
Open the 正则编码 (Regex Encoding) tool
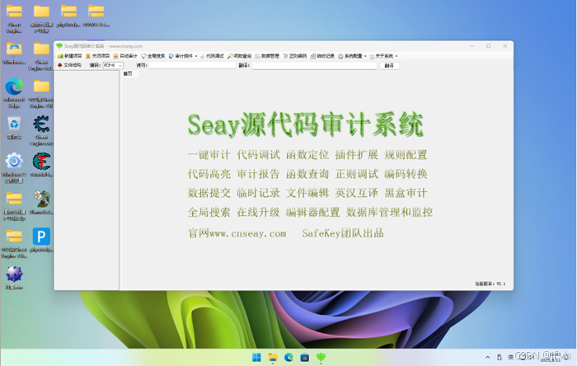(x=295, y=56)
